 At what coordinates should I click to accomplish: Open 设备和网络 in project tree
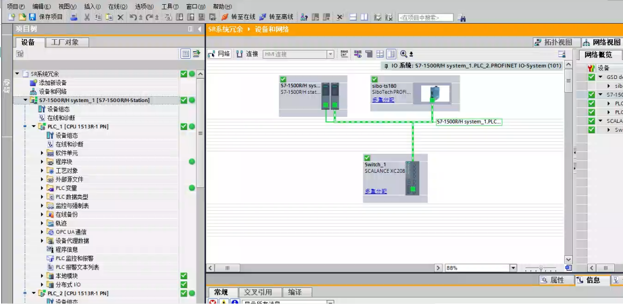point(48,91)
